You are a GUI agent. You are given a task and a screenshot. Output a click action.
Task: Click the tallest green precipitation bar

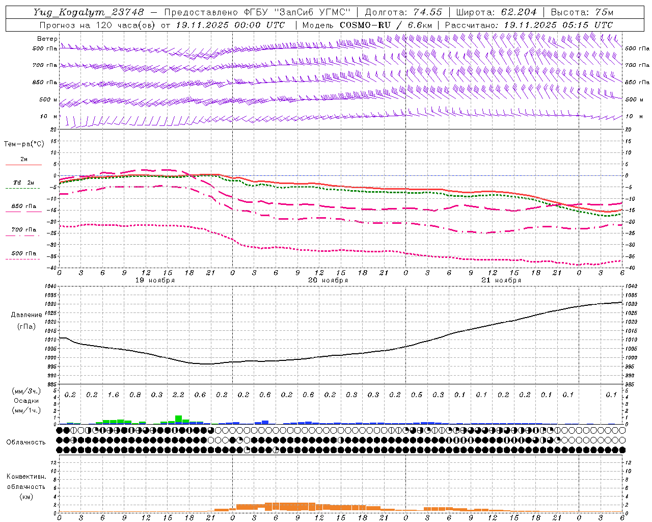pyautogui.click(x=178, y=420)
